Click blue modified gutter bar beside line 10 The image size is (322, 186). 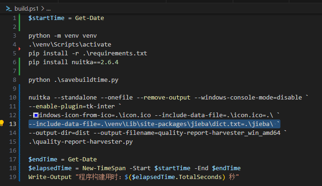(19, 97)
